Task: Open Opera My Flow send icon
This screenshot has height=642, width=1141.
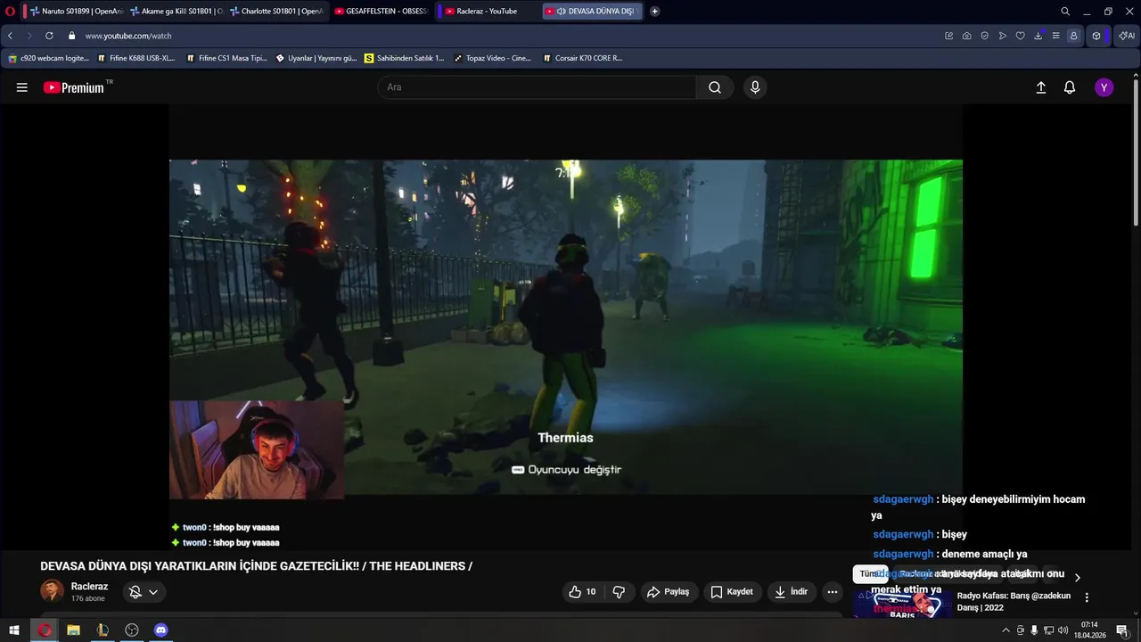Action: tap(1003, 36)
